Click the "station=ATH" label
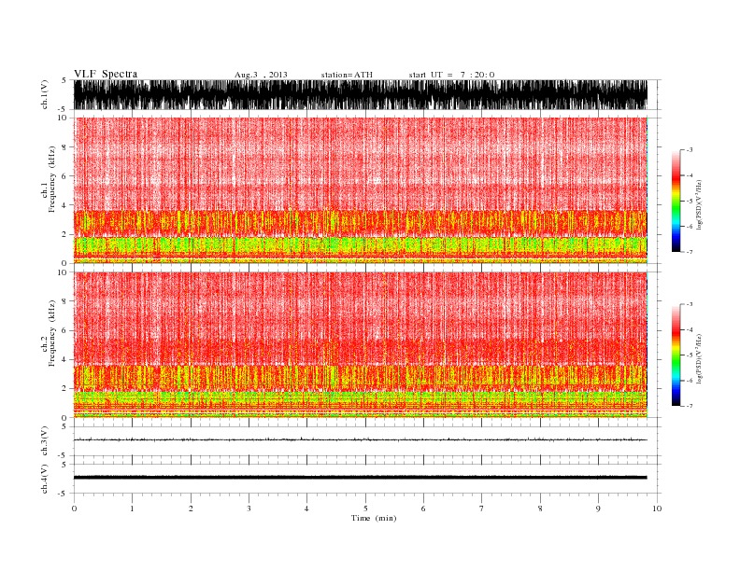 pos(347,75)
